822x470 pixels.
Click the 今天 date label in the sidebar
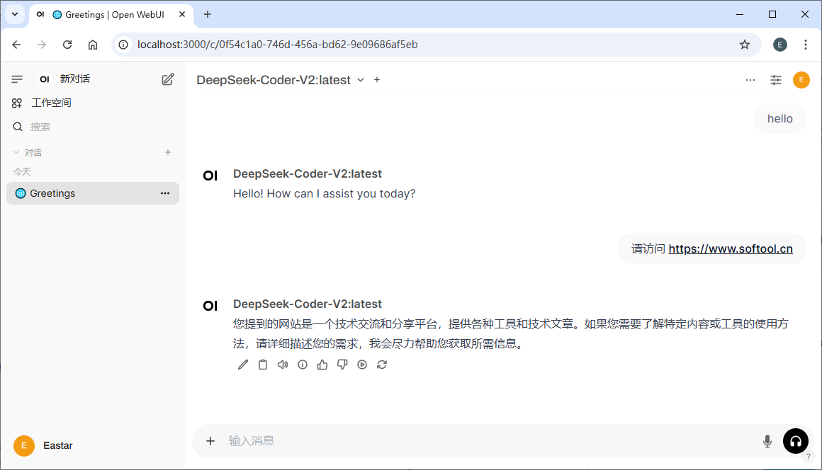tap(22, 172)
